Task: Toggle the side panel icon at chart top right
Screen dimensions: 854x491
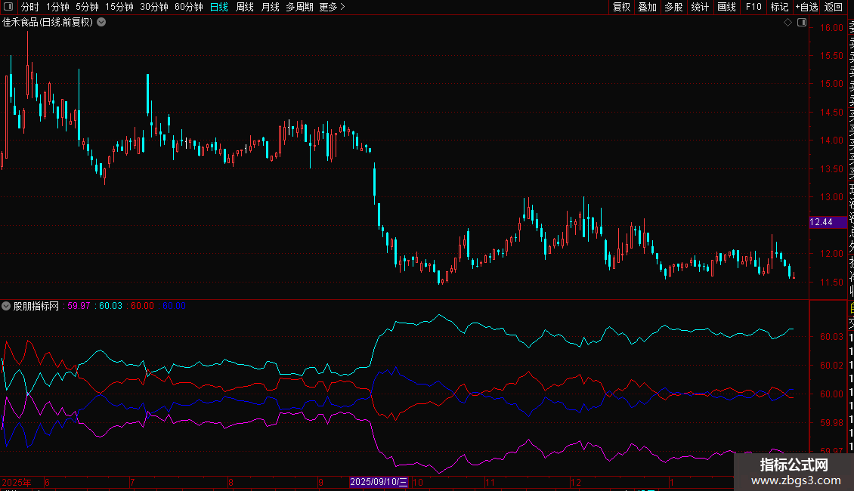Action: pos(802,23)
